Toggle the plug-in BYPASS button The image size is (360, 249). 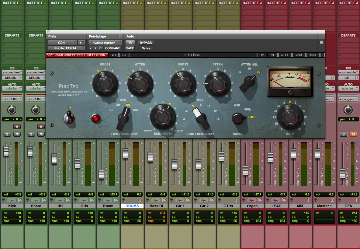click(x=146, y=43)
